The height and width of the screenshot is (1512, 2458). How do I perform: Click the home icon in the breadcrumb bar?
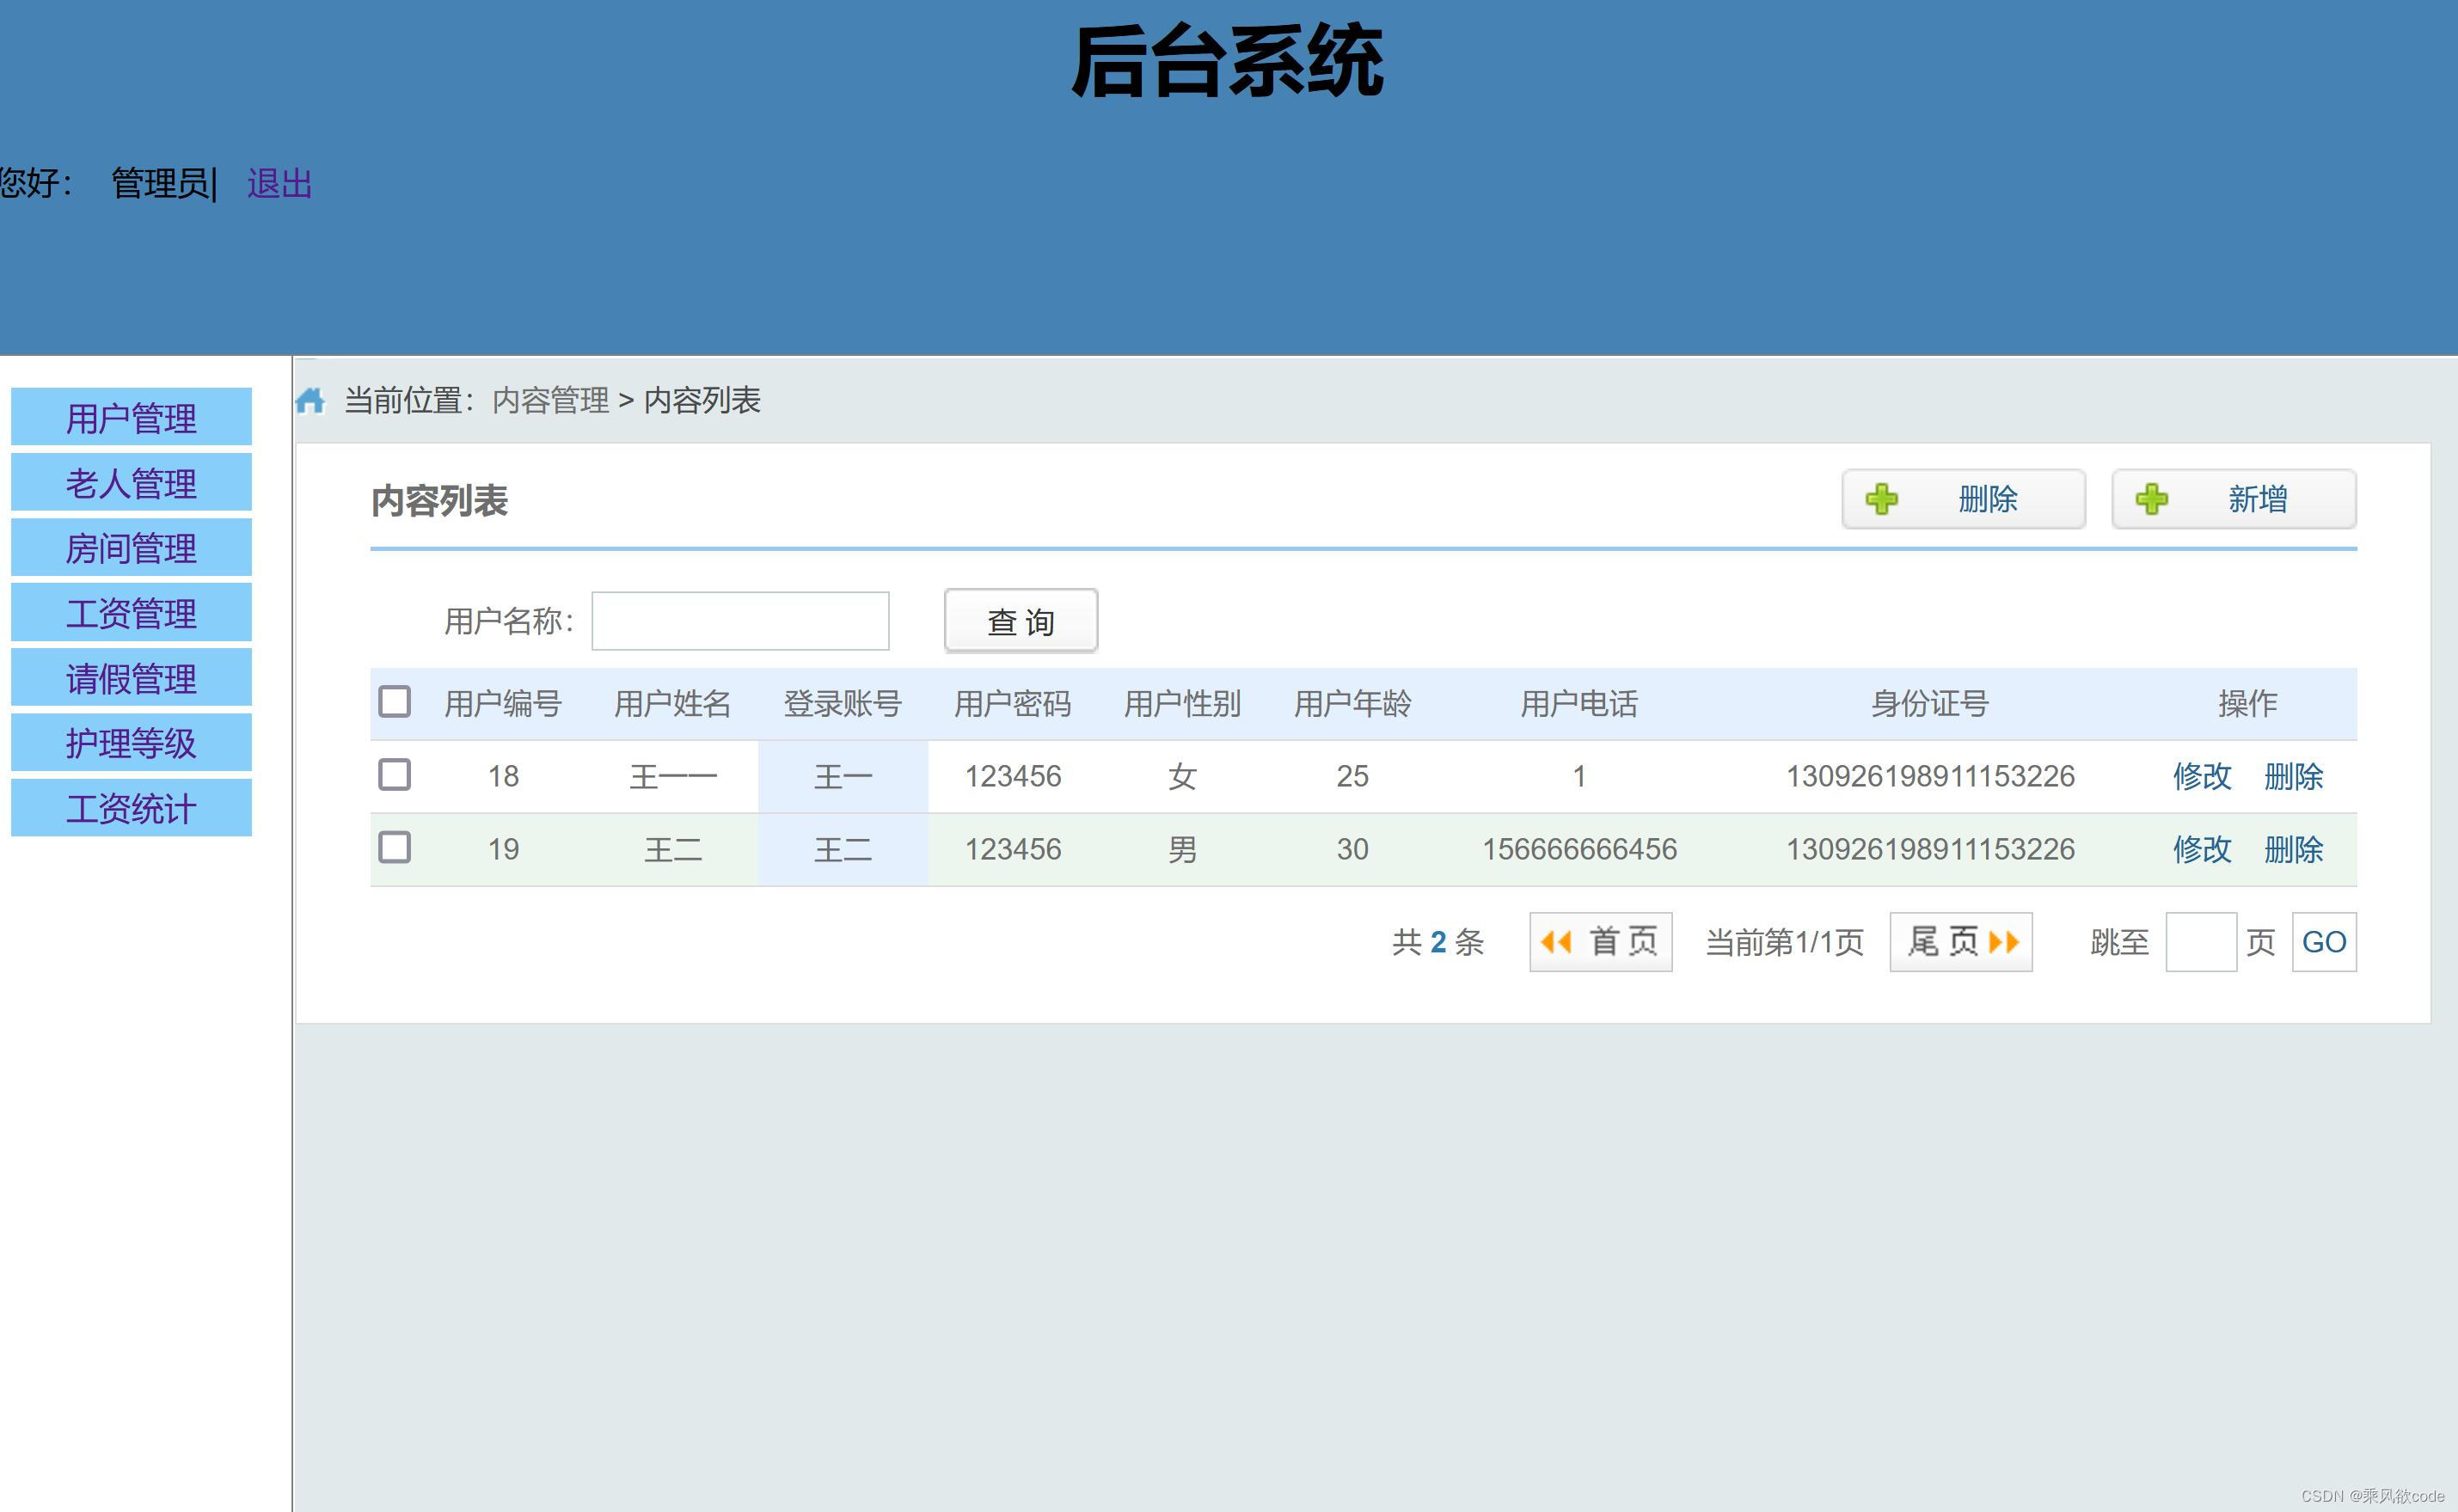312,400
